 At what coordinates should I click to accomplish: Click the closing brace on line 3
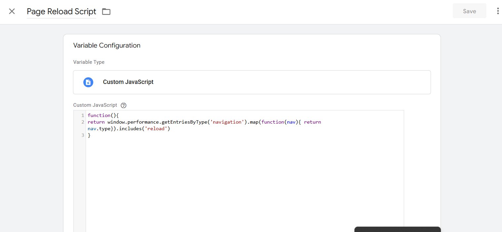pos(89,135)
